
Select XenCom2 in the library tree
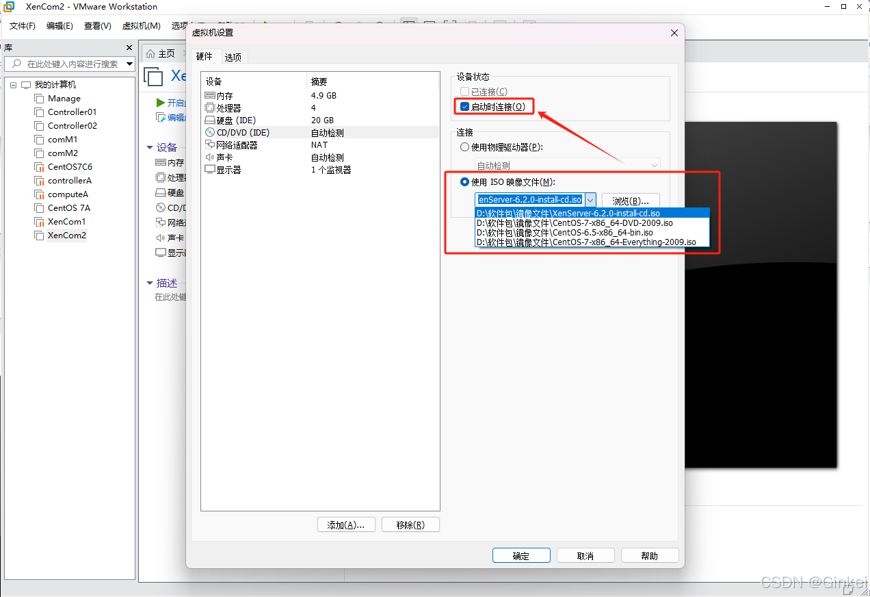coord(67,236)
